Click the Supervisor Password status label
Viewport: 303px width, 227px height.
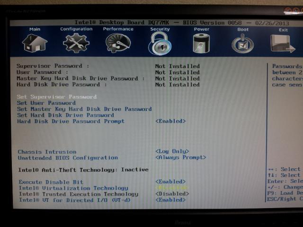[53, 66]
